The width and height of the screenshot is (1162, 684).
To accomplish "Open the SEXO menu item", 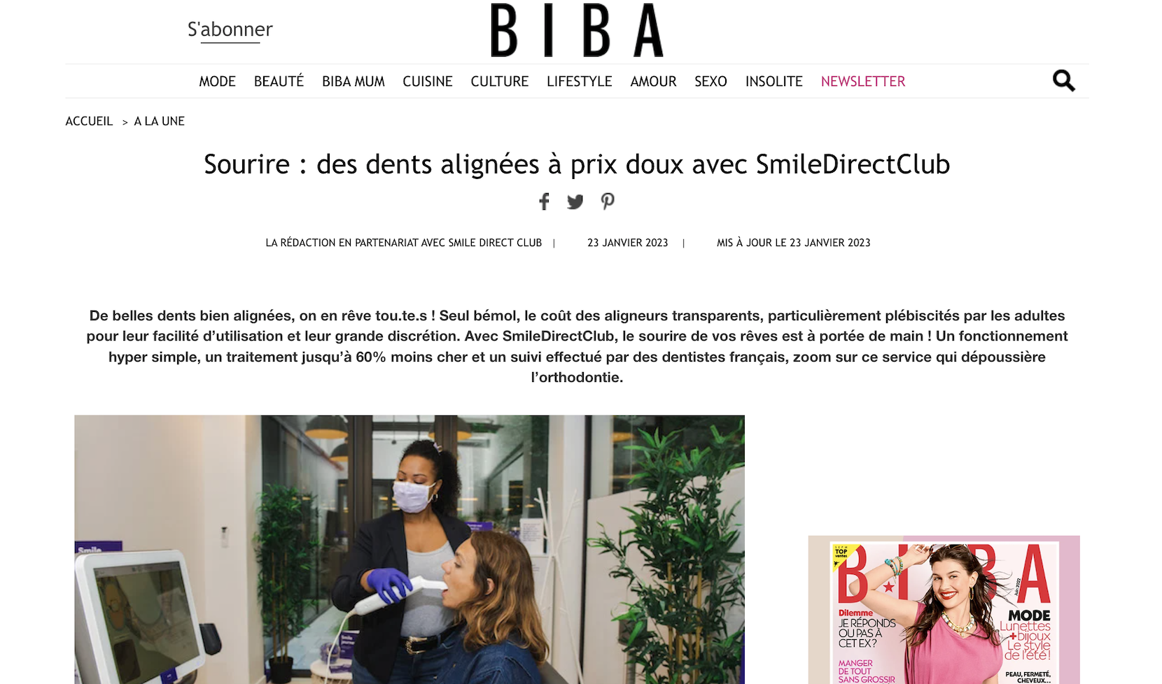I will (710, 81).
